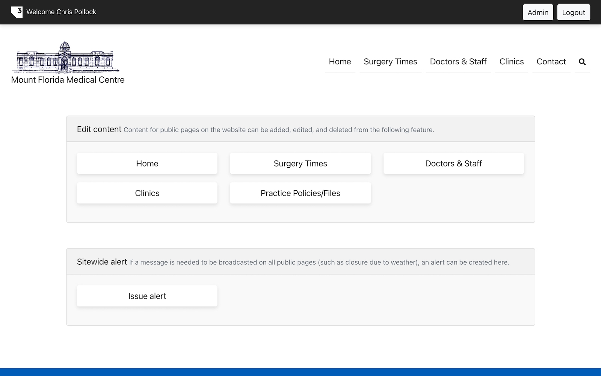
Task: Edit Practice Policies/Files content
Action: (300, 193)
